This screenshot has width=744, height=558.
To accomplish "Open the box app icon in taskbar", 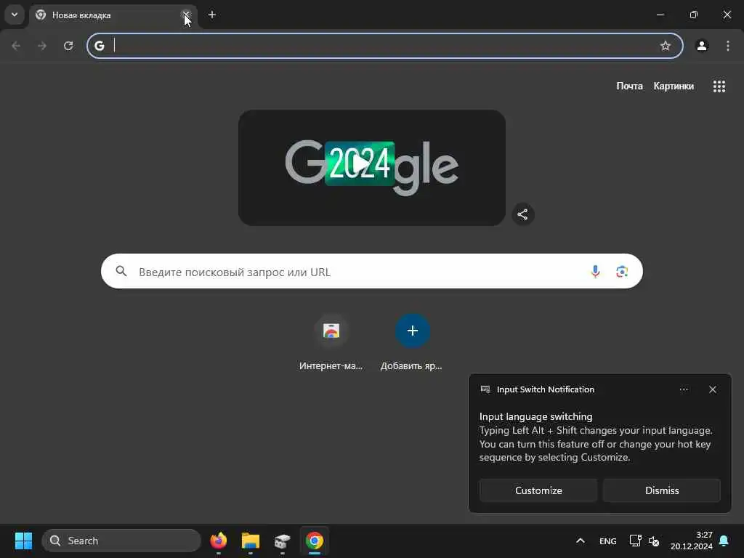I will pos(283,541).
